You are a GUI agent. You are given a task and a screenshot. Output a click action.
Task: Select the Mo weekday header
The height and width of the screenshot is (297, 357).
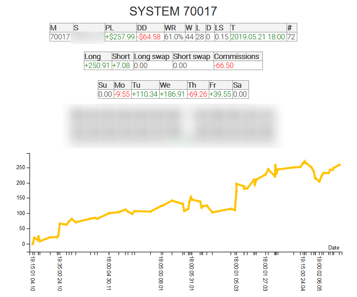point(123,85)
